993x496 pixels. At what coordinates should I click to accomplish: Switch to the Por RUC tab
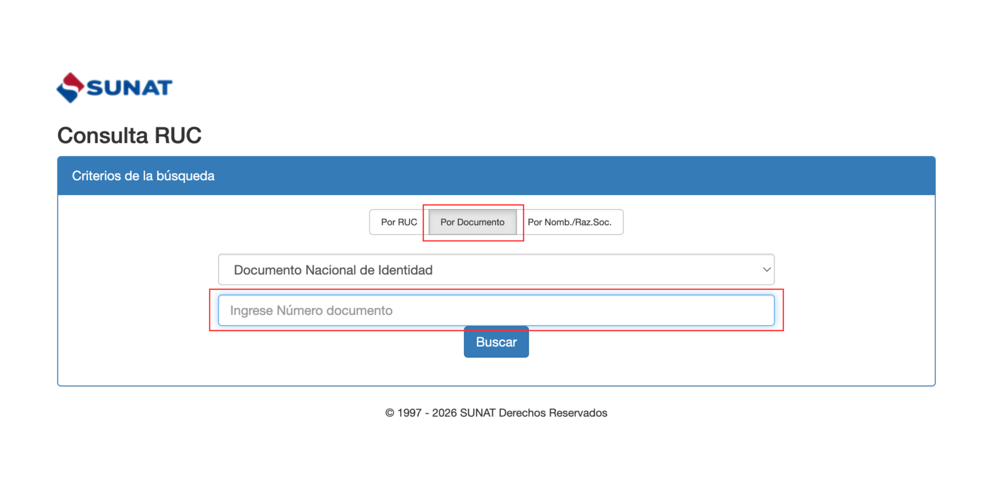pyautogui.click(x=399, y=222)
